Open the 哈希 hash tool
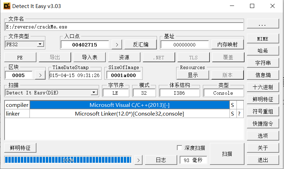 click(x=263, y=51)
